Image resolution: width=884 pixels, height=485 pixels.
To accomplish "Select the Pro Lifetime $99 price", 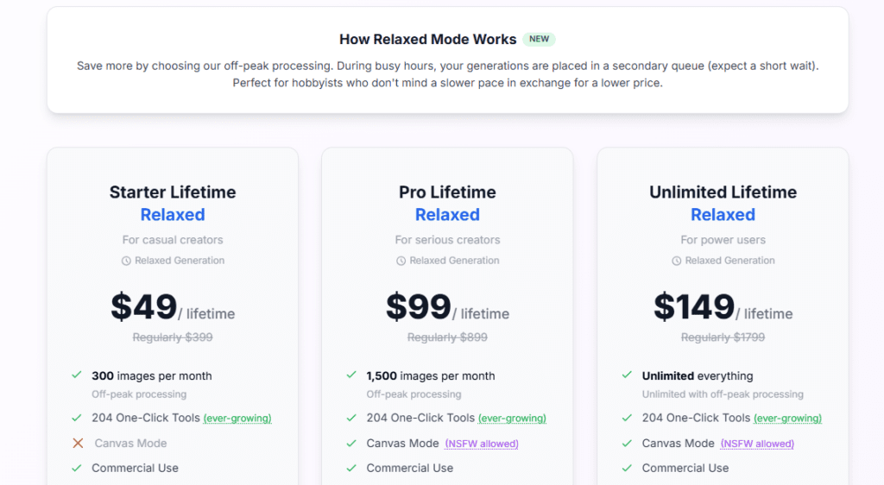I will pos(419,306).
